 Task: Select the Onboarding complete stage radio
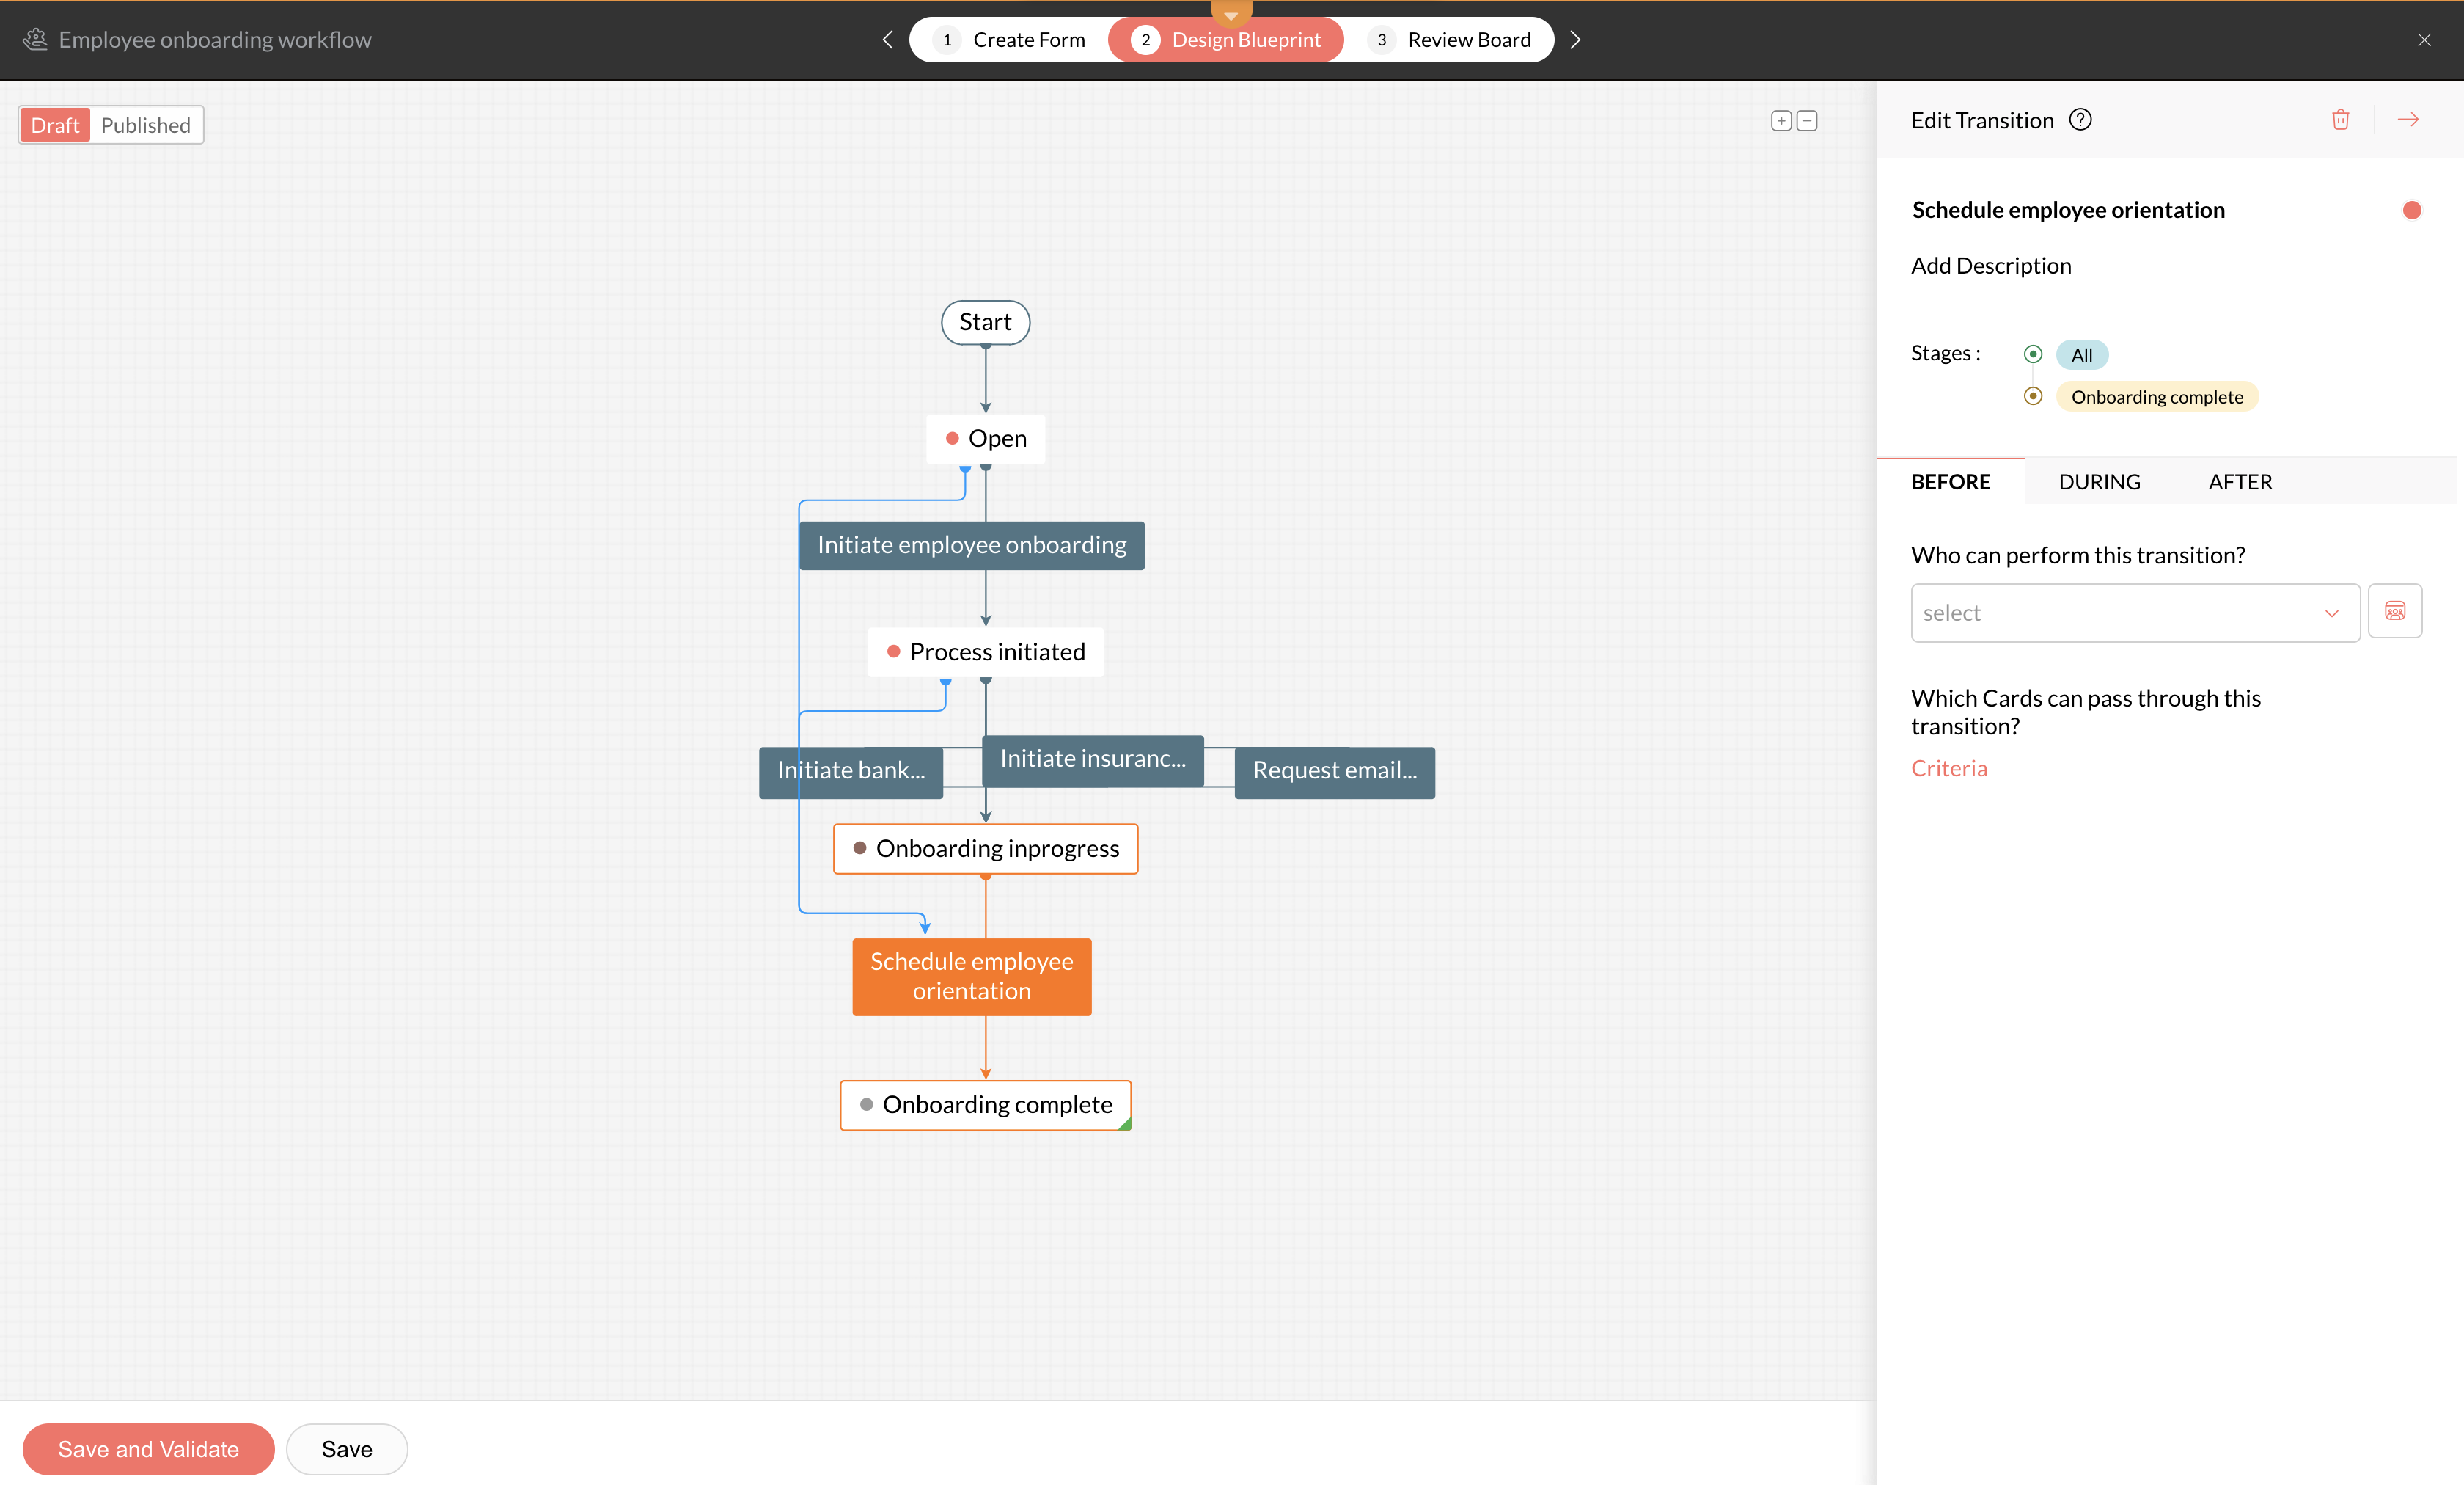pos(2032,396)
